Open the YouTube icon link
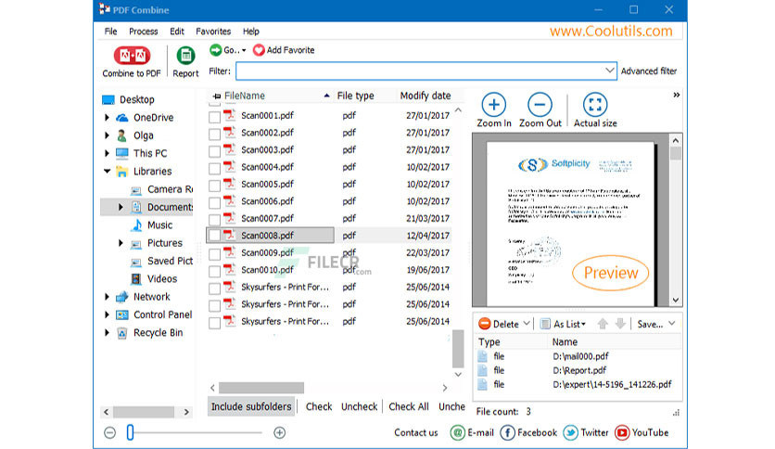 pos(622,432)
